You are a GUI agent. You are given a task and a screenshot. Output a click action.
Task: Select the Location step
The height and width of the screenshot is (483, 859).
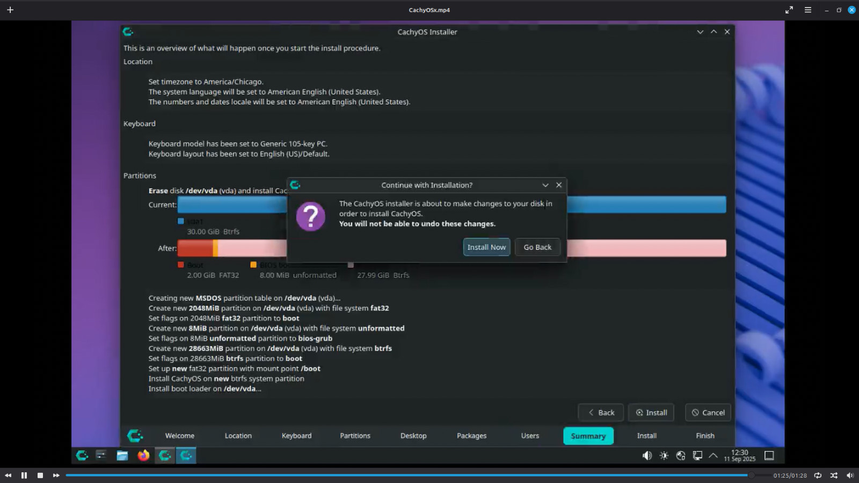pos(238,436)
